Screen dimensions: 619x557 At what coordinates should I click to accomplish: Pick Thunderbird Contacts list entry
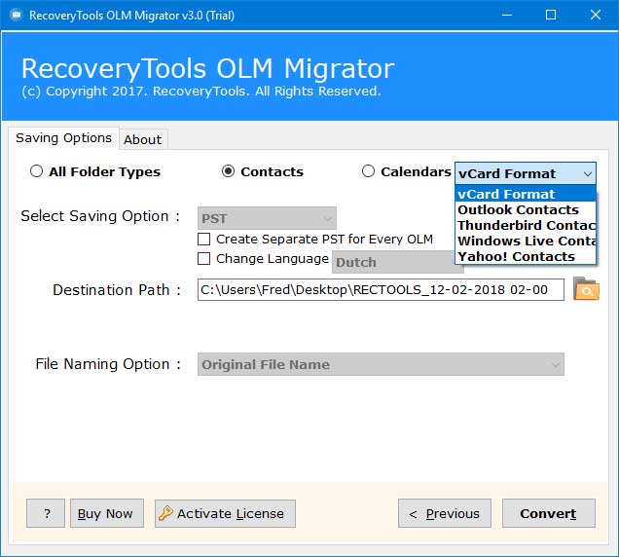click(525, 225)
